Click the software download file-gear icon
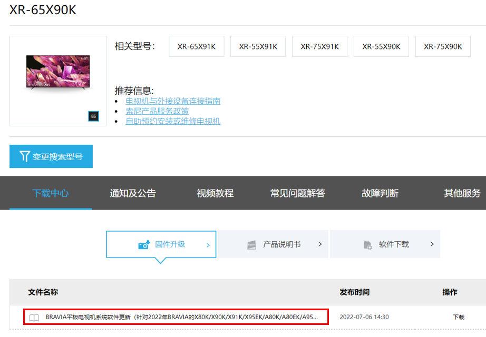Screen dimensions: 486x337 [367, 245]
